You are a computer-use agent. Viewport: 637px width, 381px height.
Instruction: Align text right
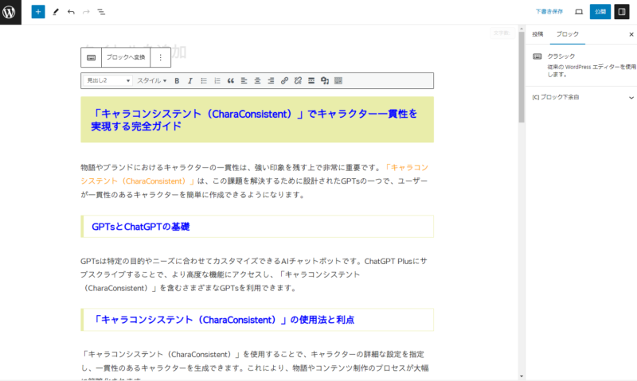(x=271, y=81)
